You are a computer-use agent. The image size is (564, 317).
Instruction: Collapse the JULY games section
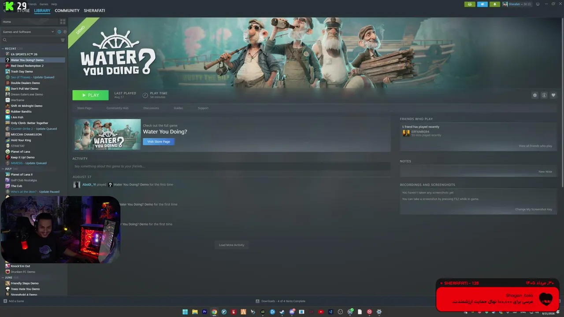click(3, 169)
